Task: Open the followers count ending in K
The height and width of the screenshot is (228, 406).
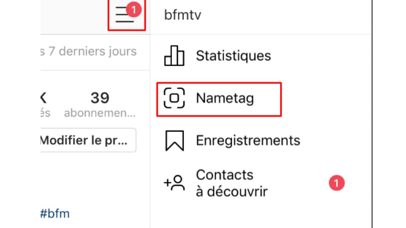Action: 44,98
